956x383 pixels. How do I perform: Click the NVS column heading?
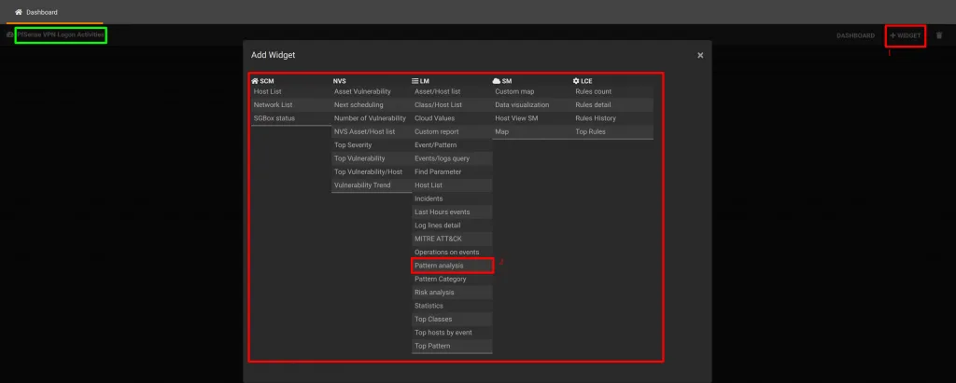point(340,80)
